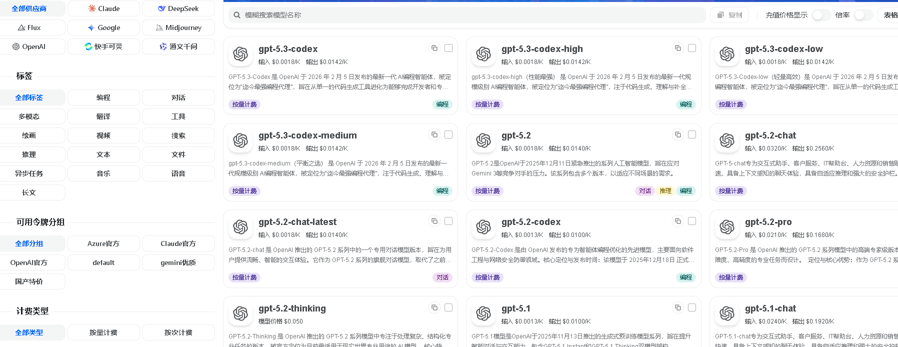The height and width of the screenshot is (347, 898).
Task: Click the 推理 tag on gpt-5.2 card
Action: click(x=665, y=191)
